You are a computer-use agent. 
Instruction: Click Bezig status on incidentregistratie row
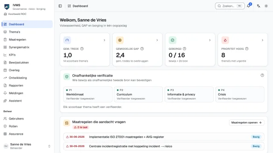256,146
